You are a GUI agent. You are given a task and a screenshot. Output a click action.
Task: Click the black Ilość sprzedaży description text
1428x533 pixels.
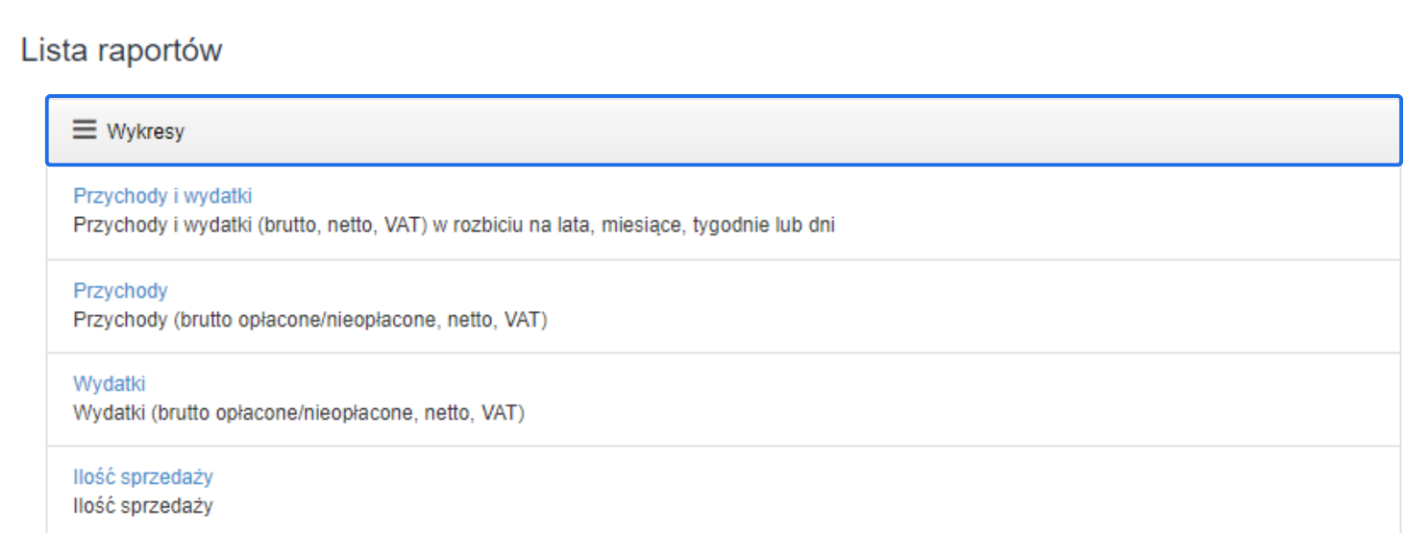pyautogui.click(x=142, y=505)
